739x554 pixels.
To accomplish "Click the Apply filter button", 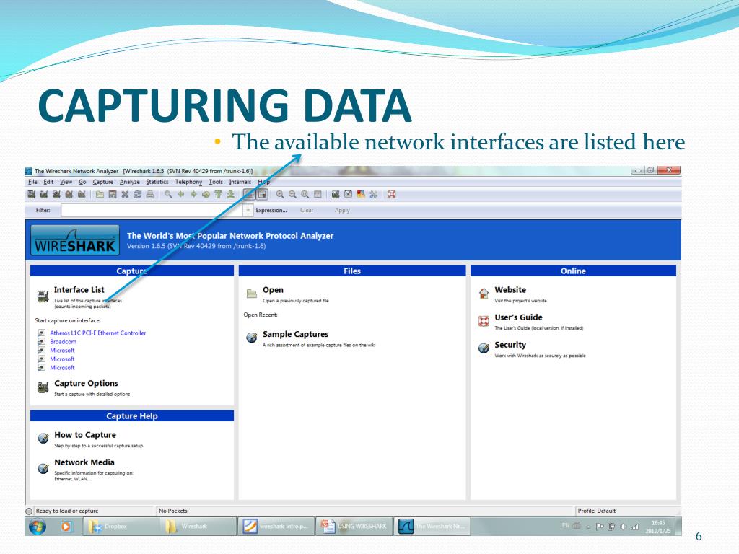I will click(x=342, y=211).
